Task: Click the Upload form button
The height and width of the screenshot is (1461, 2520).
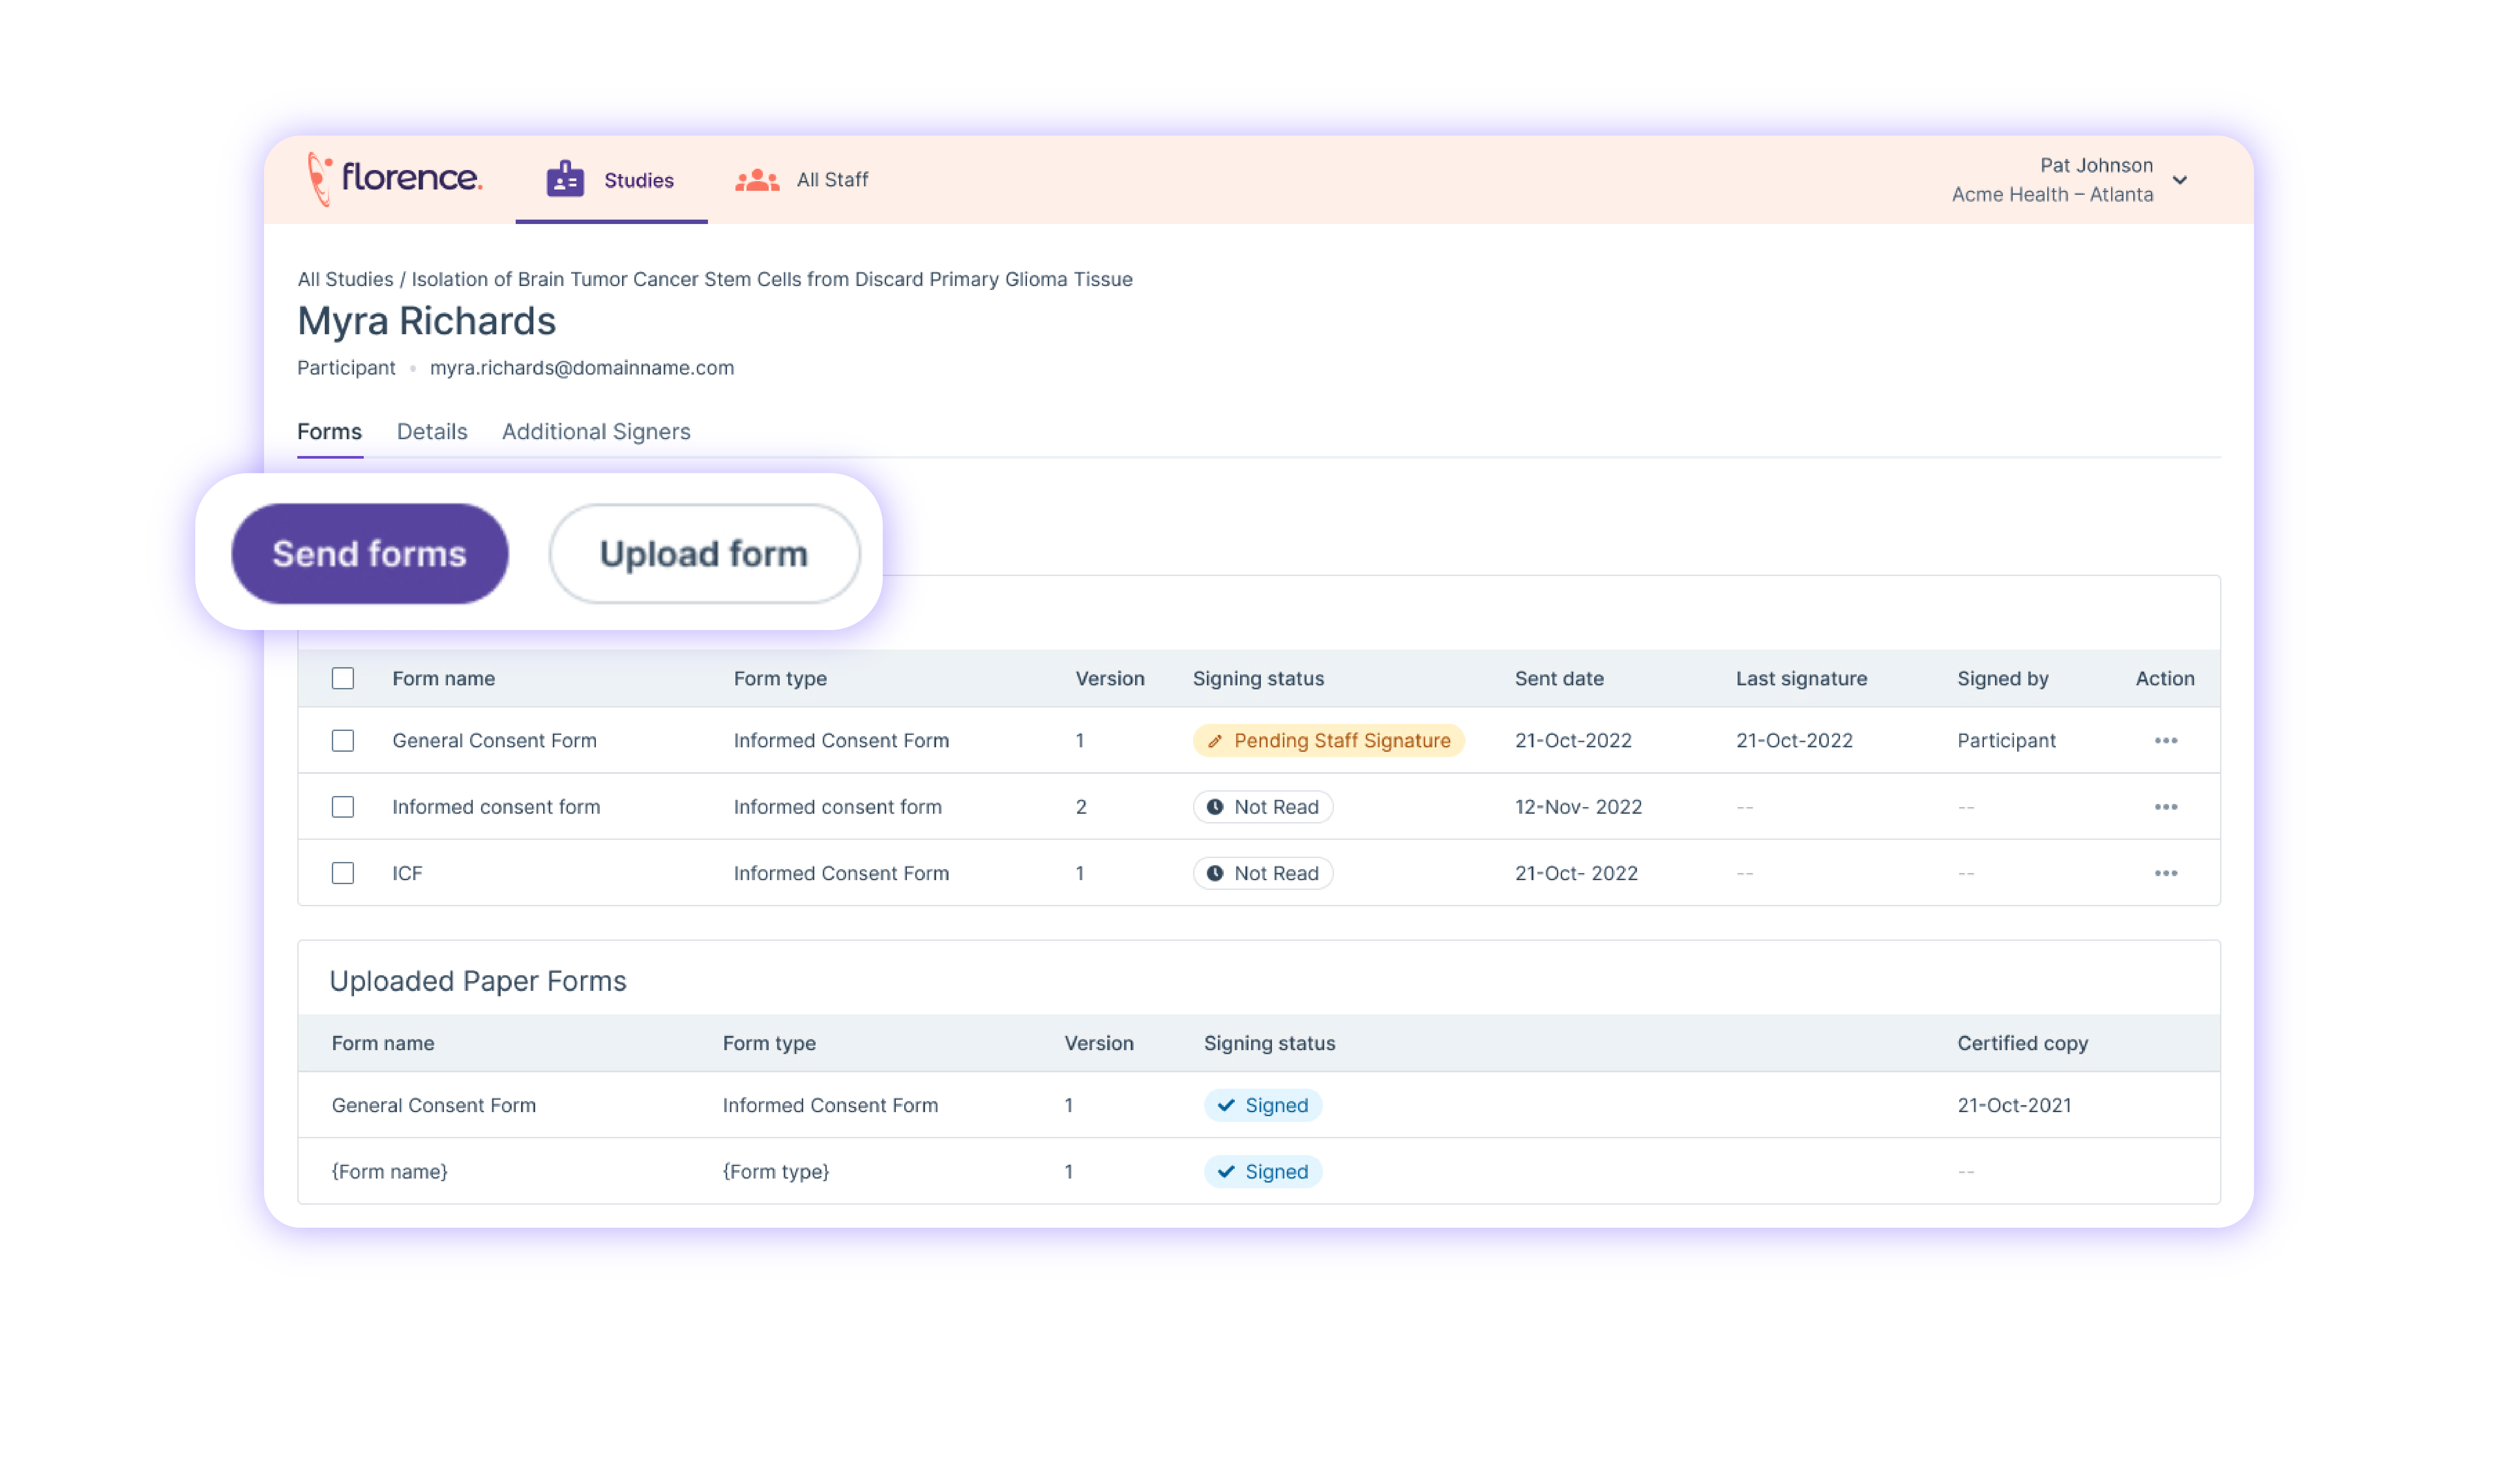Action: coord(704,553)
